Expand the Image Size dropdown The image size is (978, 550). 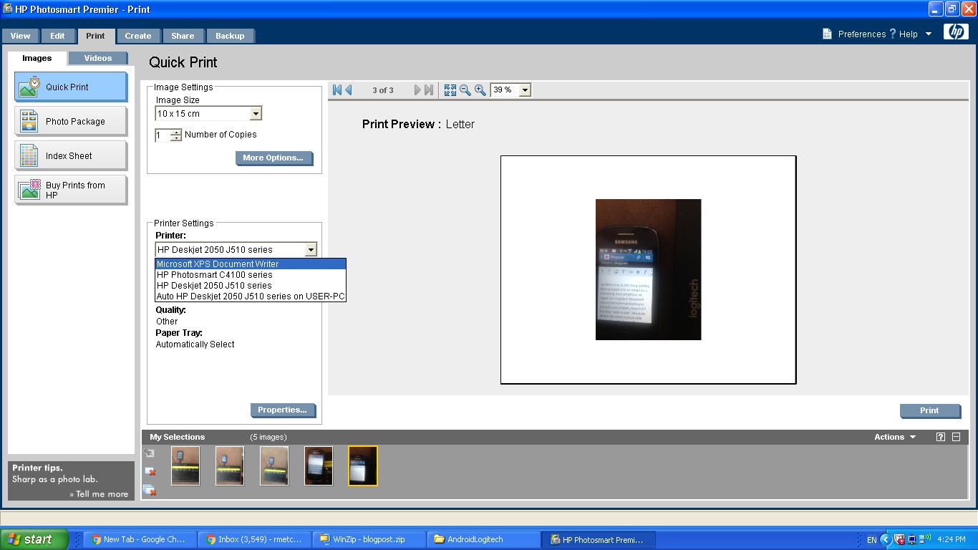(x=256, y=113)
